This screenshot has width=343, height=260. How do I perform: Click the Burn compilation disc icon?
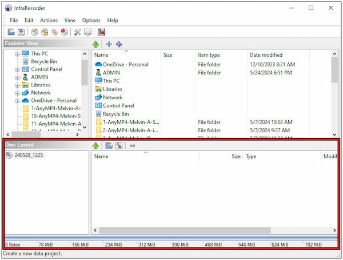click(x=34, y=32)
